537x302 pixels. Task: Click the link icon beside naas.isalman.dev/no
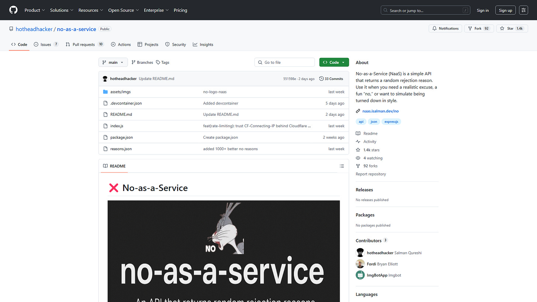(358, 111)
